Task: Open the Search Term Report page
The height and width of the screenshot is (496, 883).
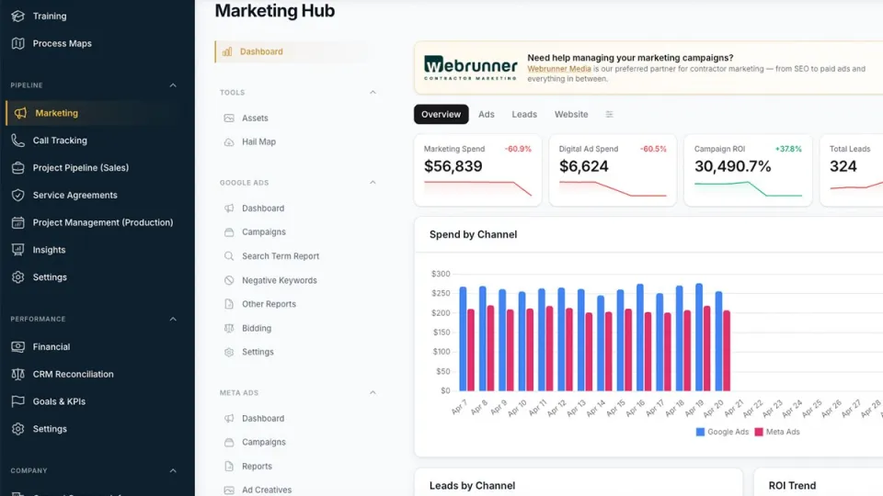Action: pyautogui.click(x=281, y=256)
